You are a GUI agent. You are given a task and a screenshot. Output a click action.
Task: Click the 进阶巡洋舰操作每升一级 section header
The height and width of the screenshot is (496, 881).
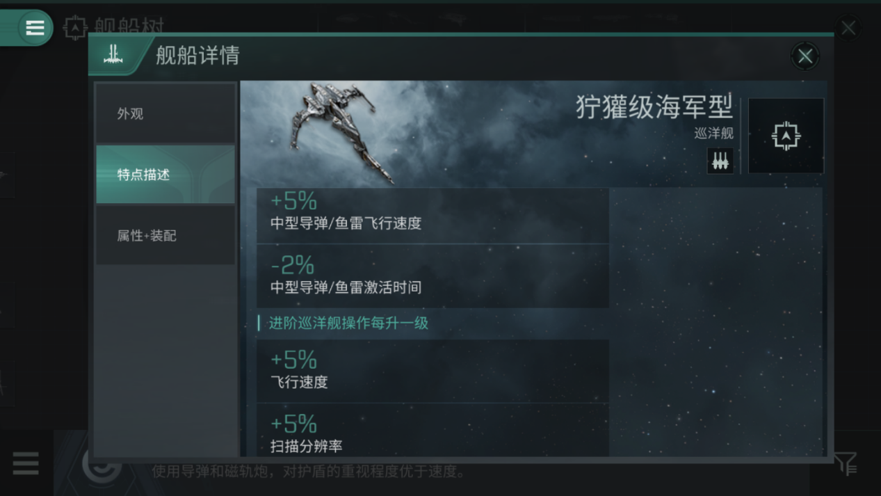point(348,323)
